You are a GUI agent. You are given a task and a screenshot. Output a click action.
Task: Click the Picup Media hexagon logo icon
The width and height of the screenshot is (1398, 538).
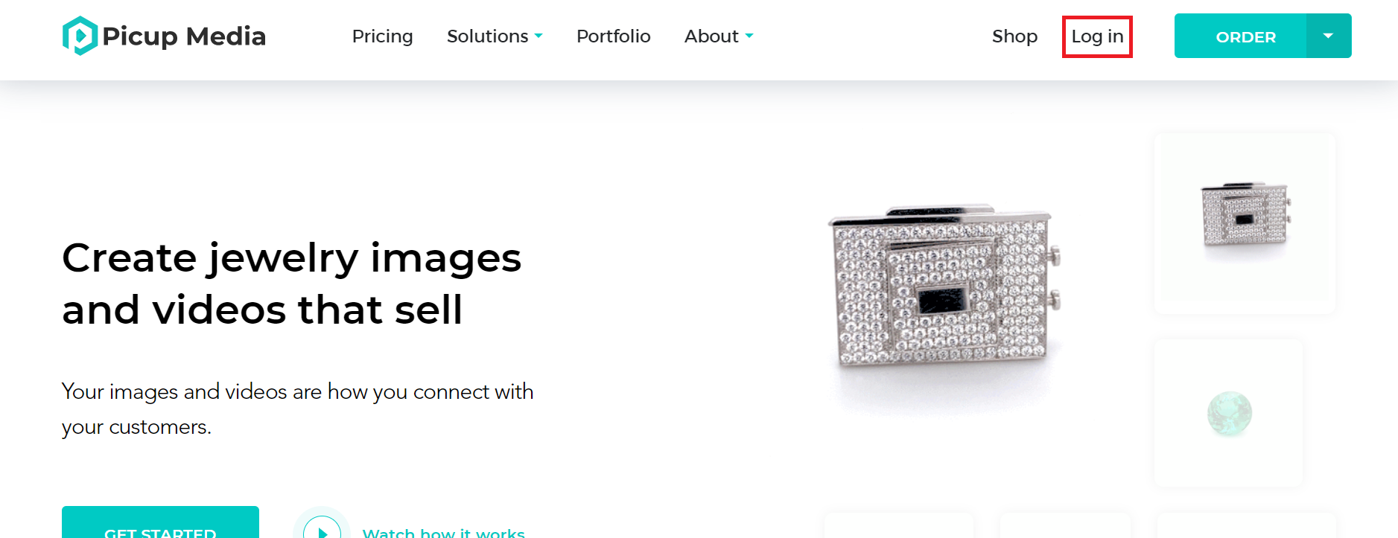pos(80,36)
